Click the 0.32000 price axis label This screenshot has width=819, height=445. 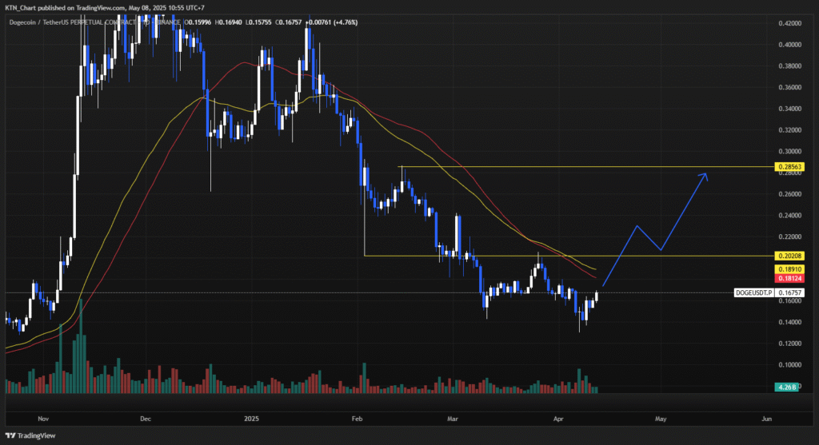(789, 130)
